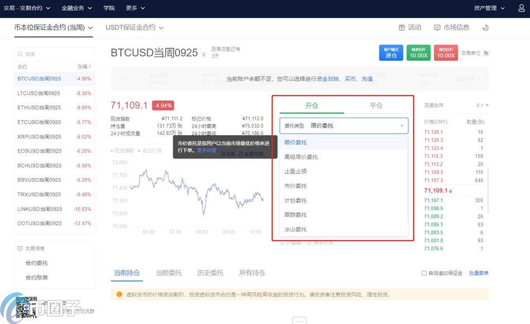Click ask price 71,126.1 in order book

433,132
